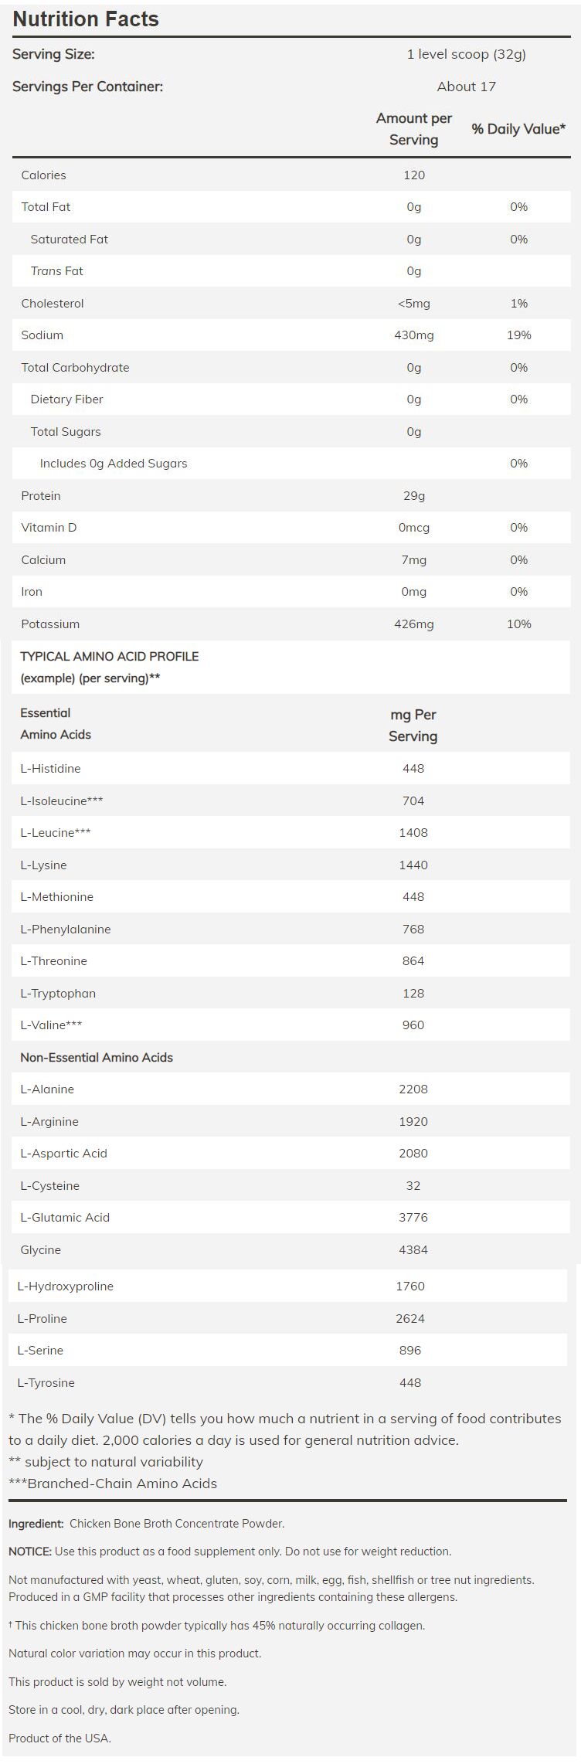The image size is (581, 1764).
Task: Select the Glycine row label
Action: (x=40, y=1250)
